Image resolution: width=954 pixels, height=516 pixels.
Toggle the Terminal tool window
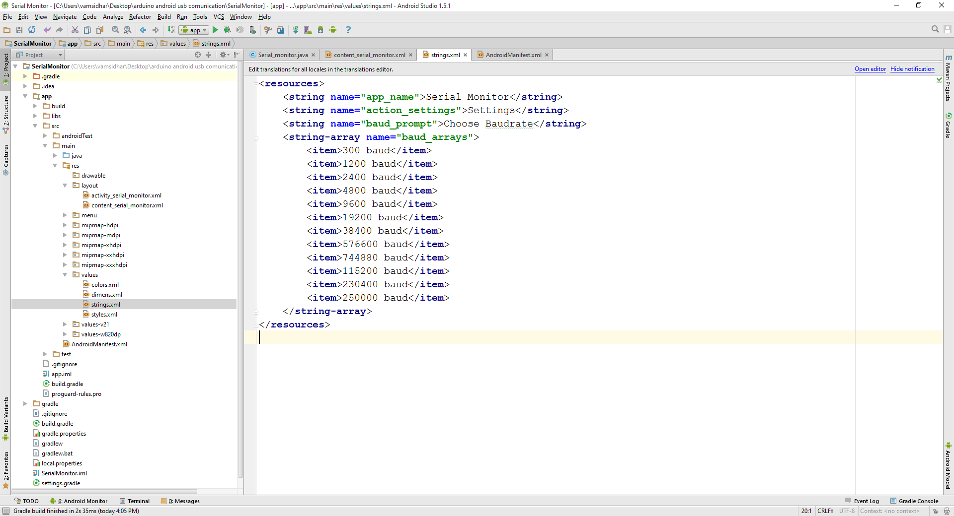pyautogui.click(x=135, y=501)
